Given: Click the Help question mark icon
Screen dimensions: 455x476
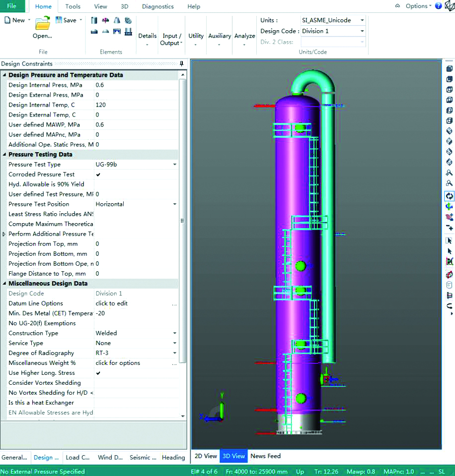Looking at the screenshot, I should click(x=438, y=6).
